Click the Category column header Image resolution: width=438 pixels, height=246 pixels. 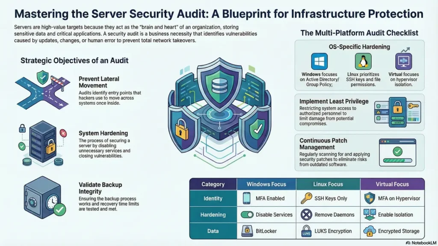[213, 184]
